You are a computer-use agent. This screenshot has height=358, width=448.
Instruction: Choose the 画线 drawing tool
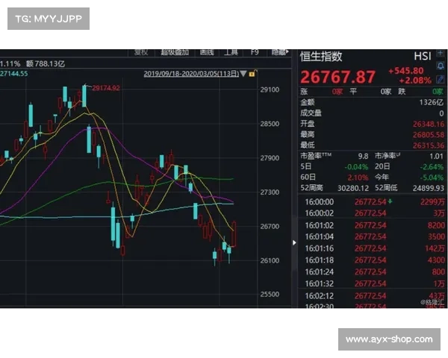coord(207,52)
